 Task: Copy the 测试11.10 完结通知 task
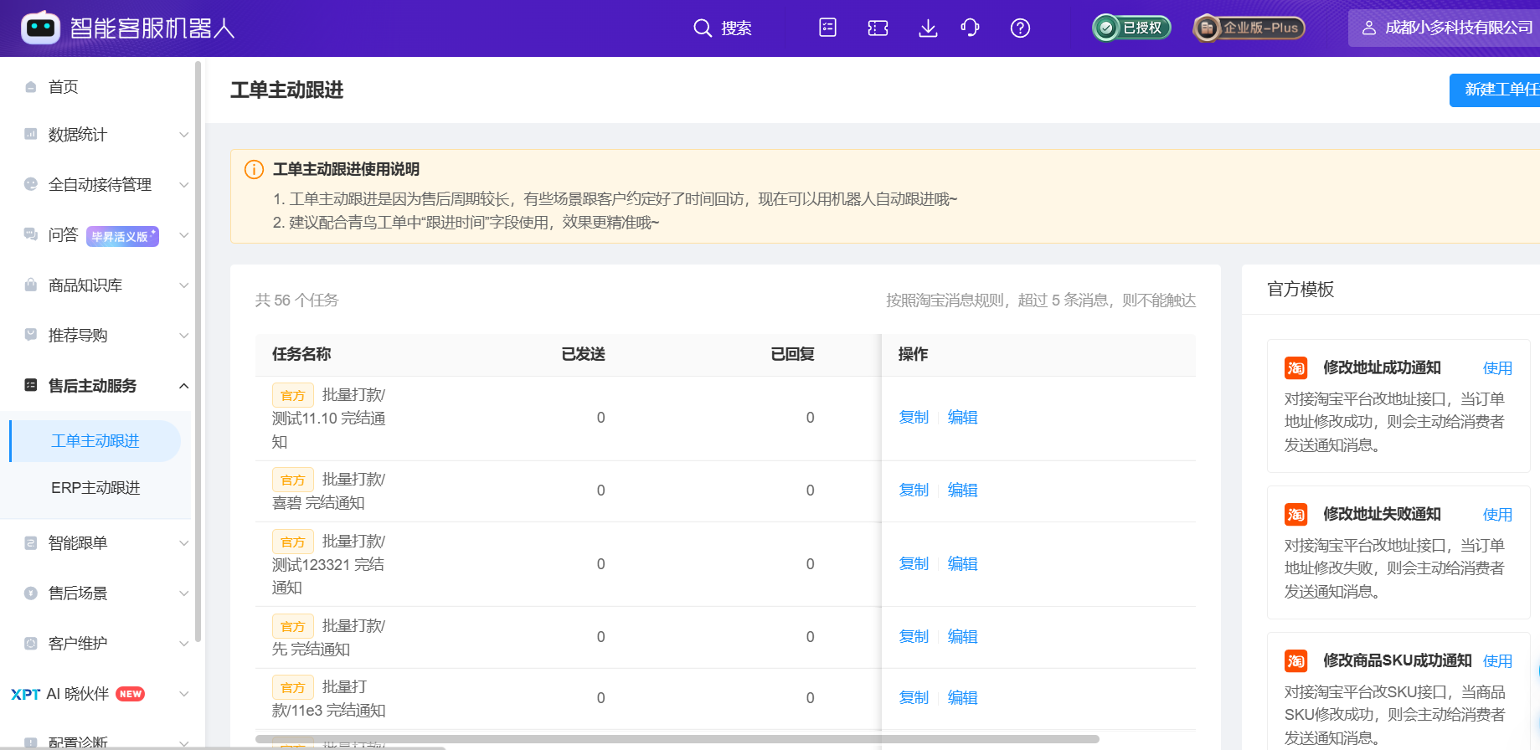click(914, 418)
